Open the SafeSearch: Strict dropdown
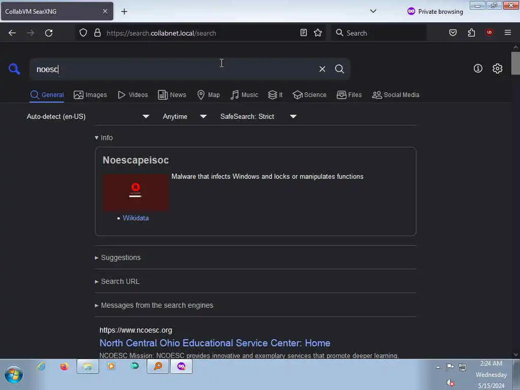 click(x=258, y=116)
